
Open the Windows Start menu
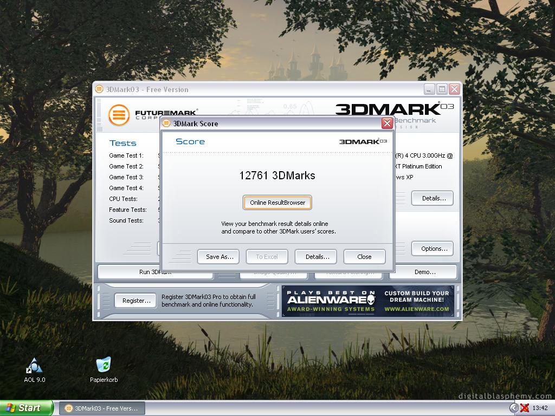click(27, 408)
